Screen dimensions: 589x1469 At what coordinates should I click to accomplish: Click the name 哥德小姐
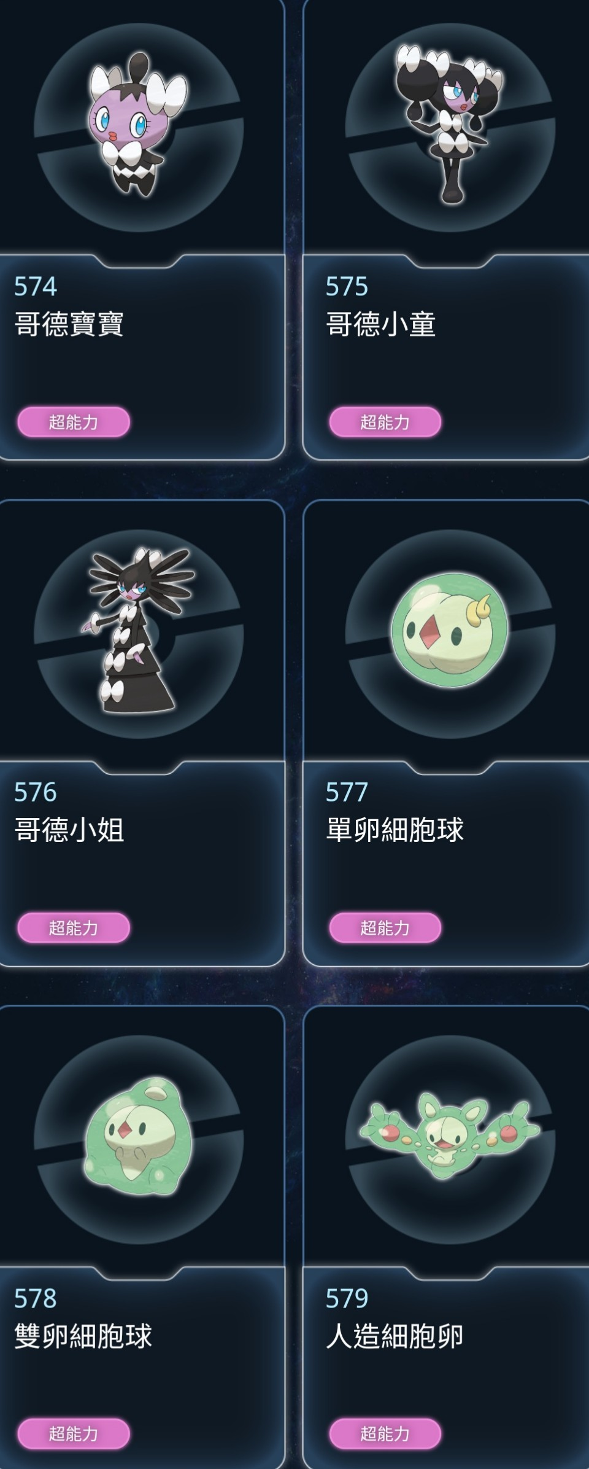click(x=69, y=830)
